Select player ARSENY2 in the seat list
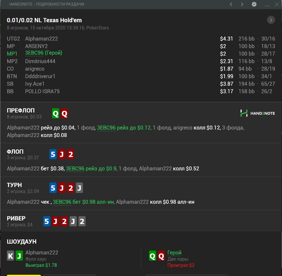The image size is (282, 276). (36, 46)
